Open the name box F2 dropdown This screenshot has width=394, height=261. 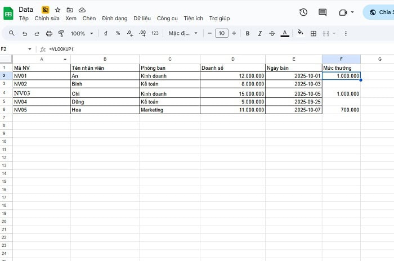click(30, 49)
